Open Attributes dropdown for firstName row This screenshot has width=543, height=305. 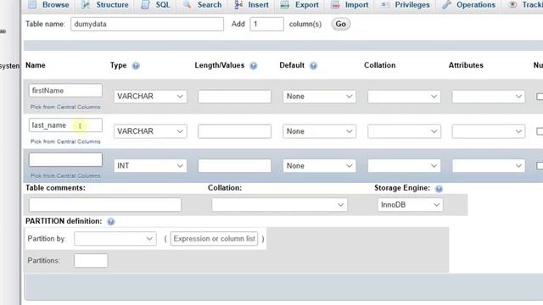pos(489,97)
